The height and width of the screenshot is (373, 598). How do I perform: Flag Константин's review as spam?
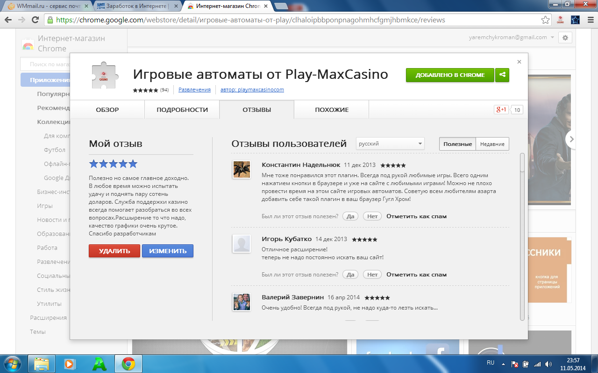click(x=416, y=216)
